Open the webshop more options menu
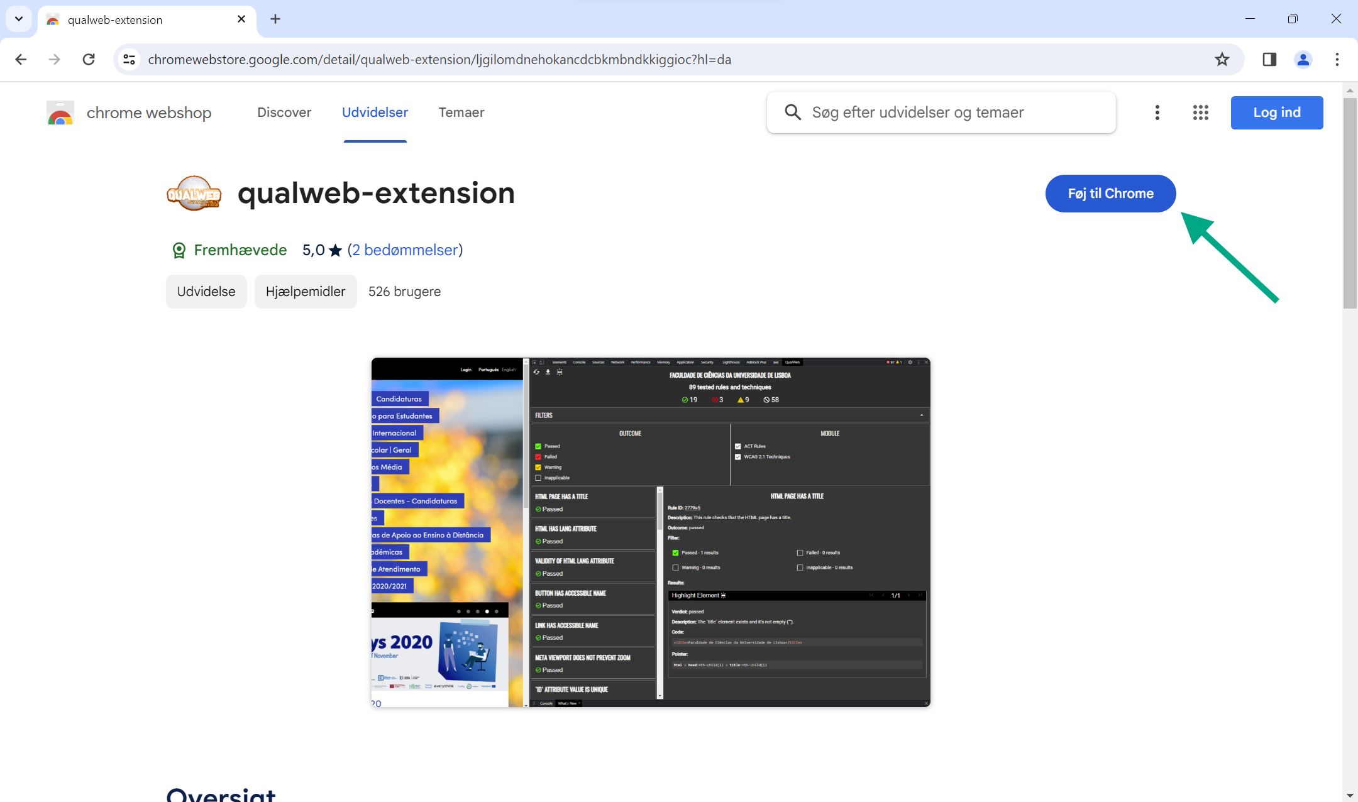 1157,113
